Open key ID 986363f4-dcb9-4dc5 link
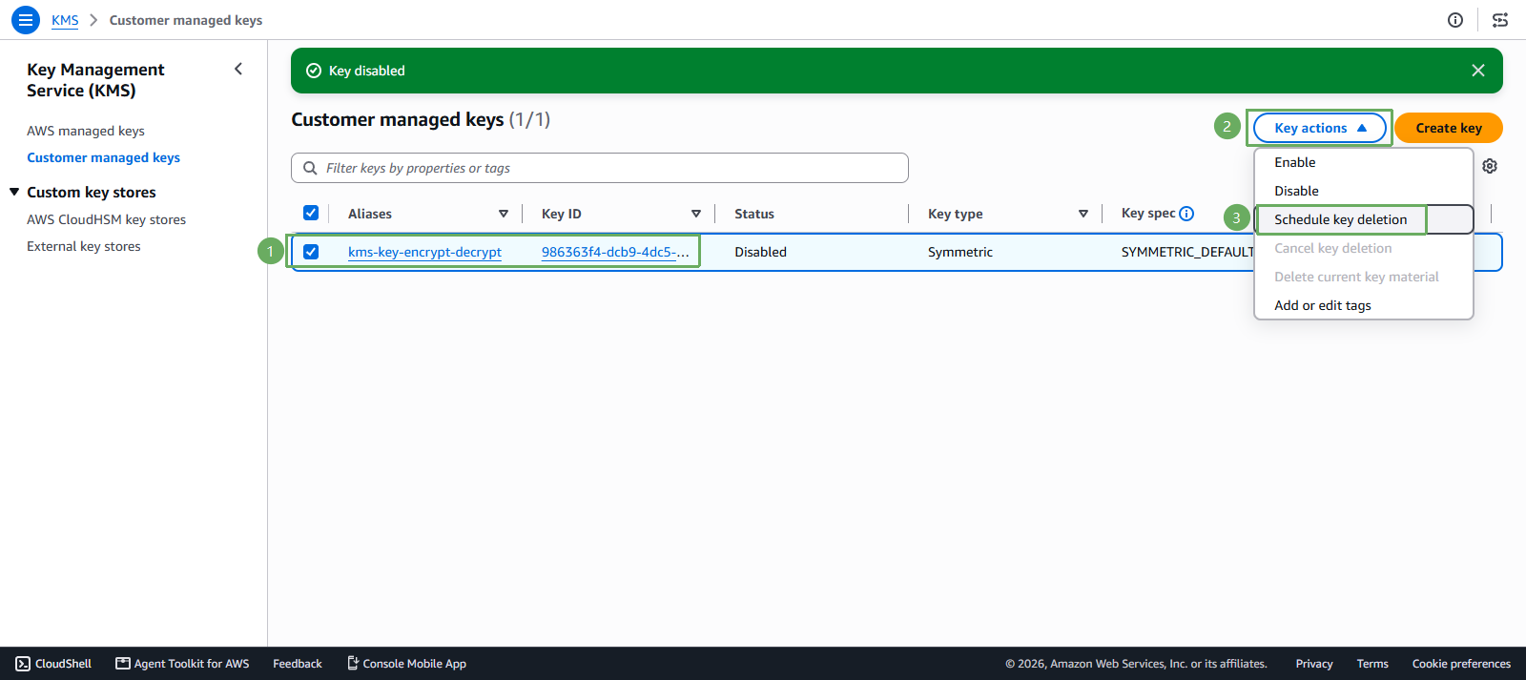The image size is (1526, 680). pyautogui.click(x=615, y=252)
